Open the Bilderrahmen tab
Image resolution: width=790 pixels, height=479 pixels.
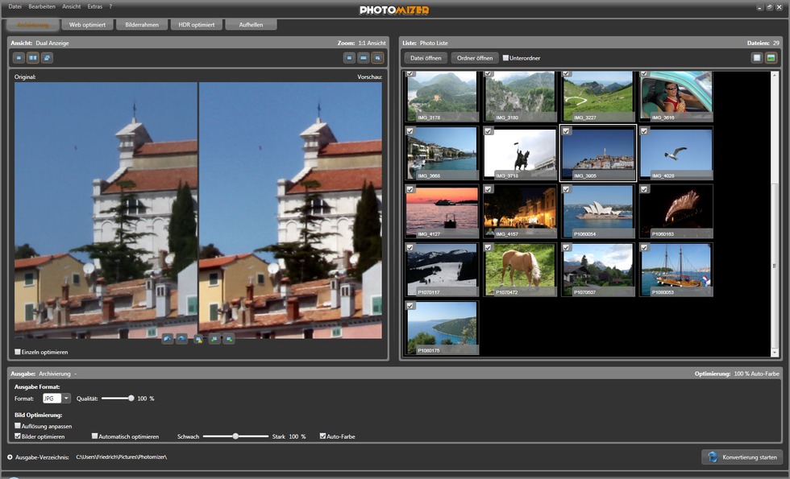(x=141, y=25)
